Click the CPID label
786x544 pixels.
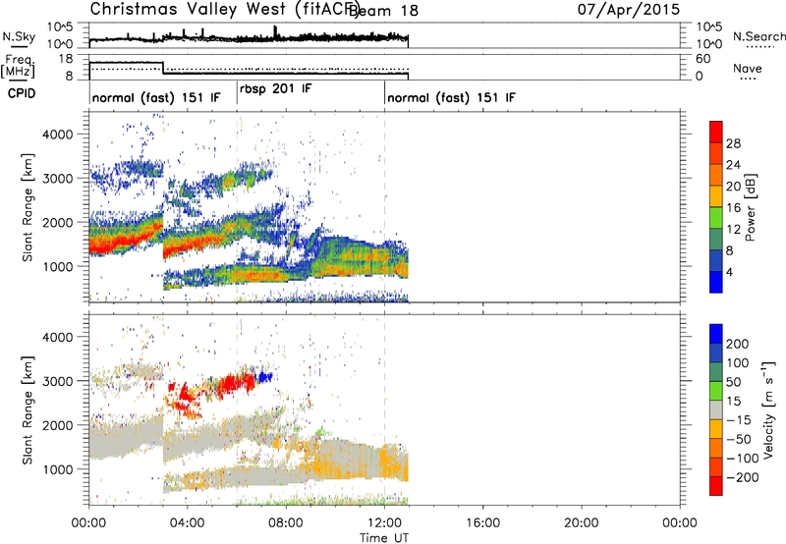point(22,93)
